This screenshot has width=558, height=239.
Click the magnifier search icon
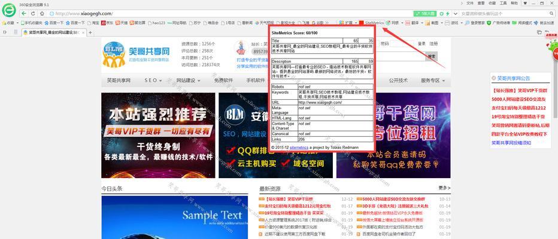[x=551, y=14]
